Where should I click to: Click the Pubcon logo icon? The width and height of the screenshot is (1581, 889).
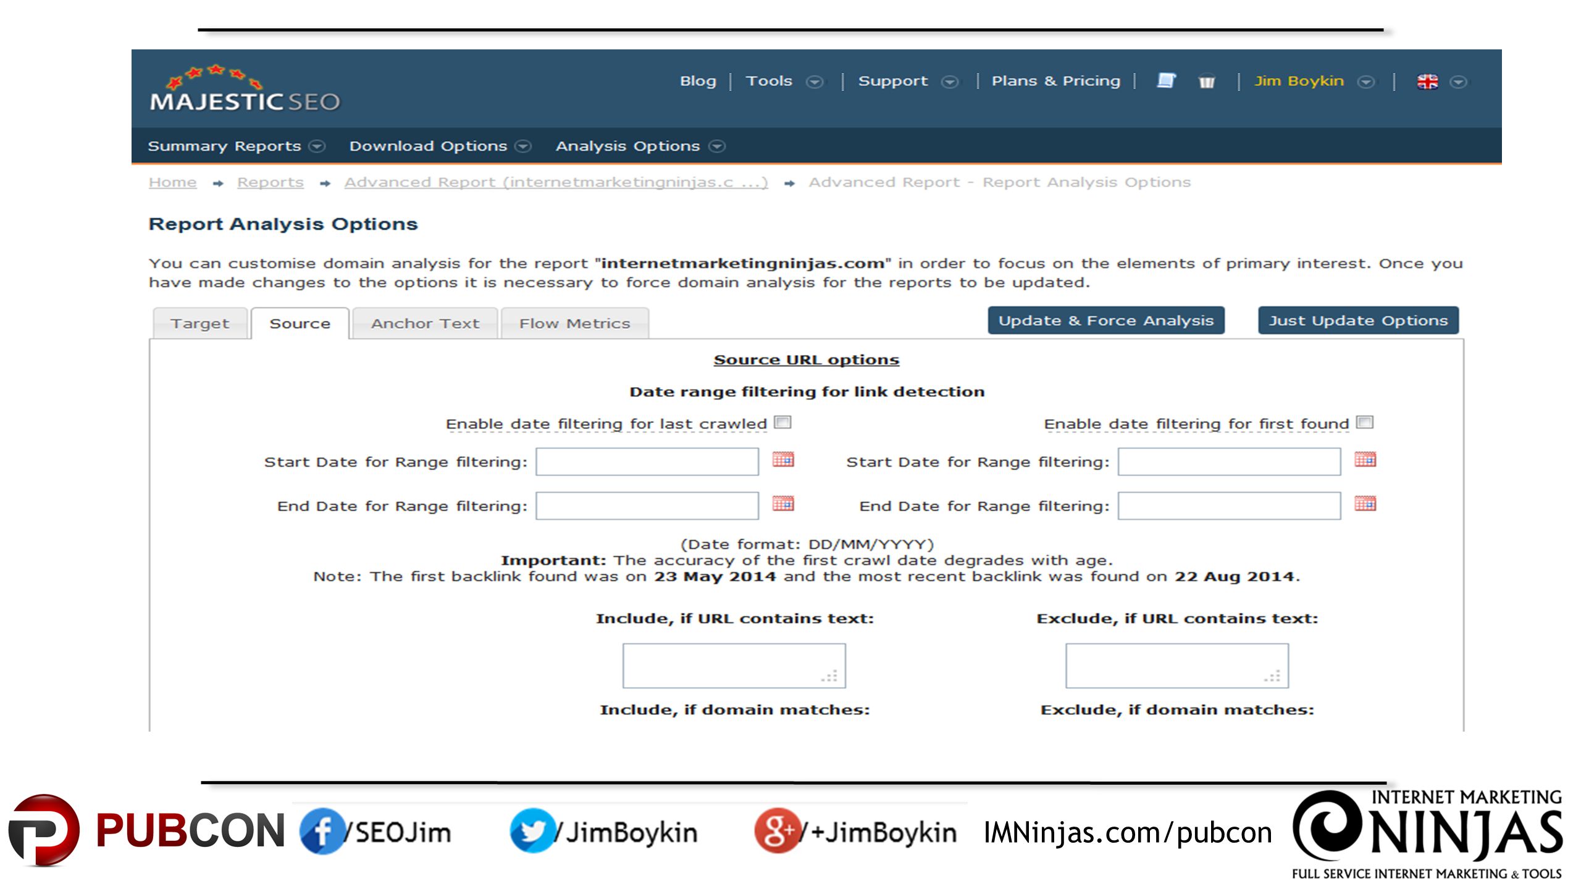click(x=43, y=830)
